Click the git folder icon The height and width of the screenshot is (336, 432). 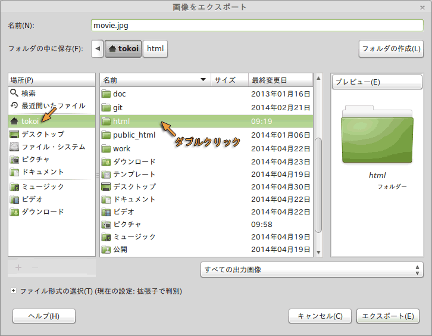[106, 108]
